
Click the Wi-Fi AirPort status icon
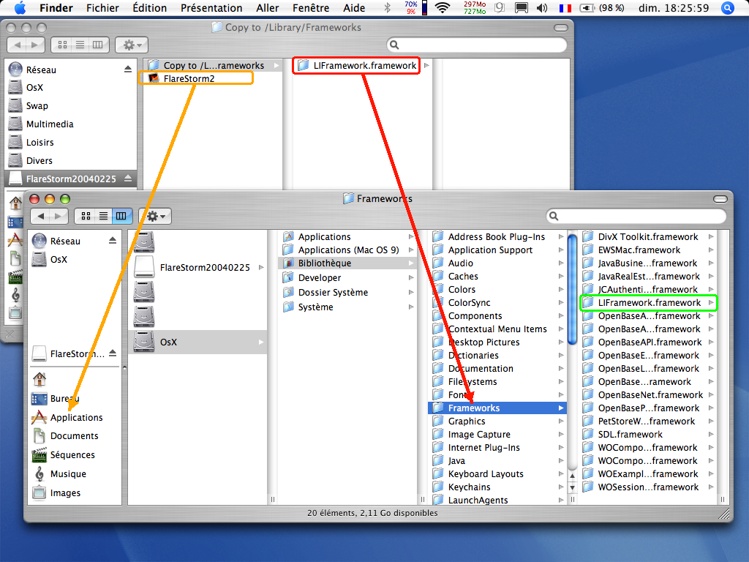(443, 7)
